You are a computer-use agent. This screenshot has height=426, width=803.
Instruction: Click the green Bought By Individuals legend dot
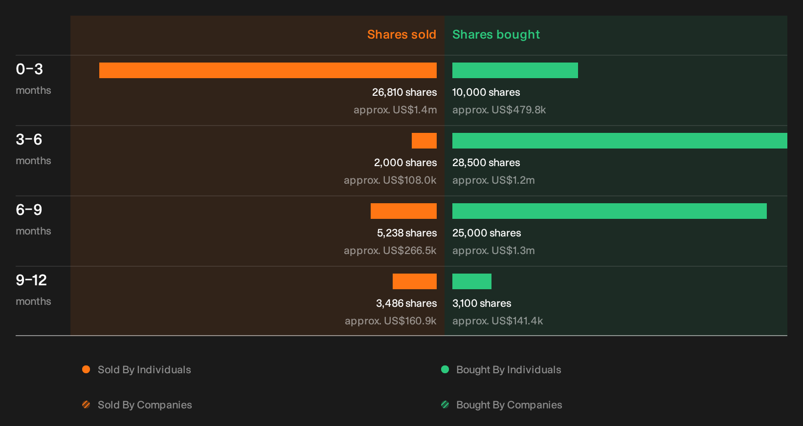pos(445,369)
